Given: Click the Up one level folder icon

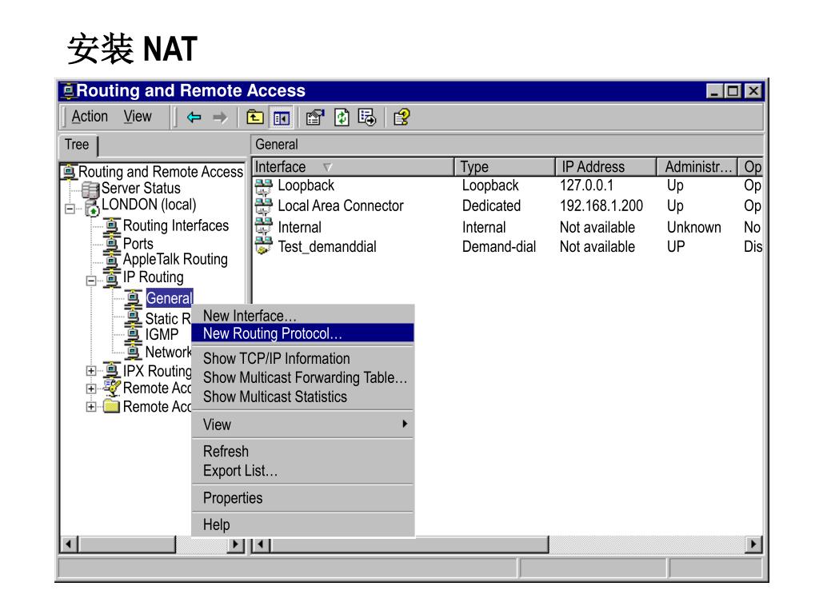Looking at the screenshot, I should coord(255,117).
